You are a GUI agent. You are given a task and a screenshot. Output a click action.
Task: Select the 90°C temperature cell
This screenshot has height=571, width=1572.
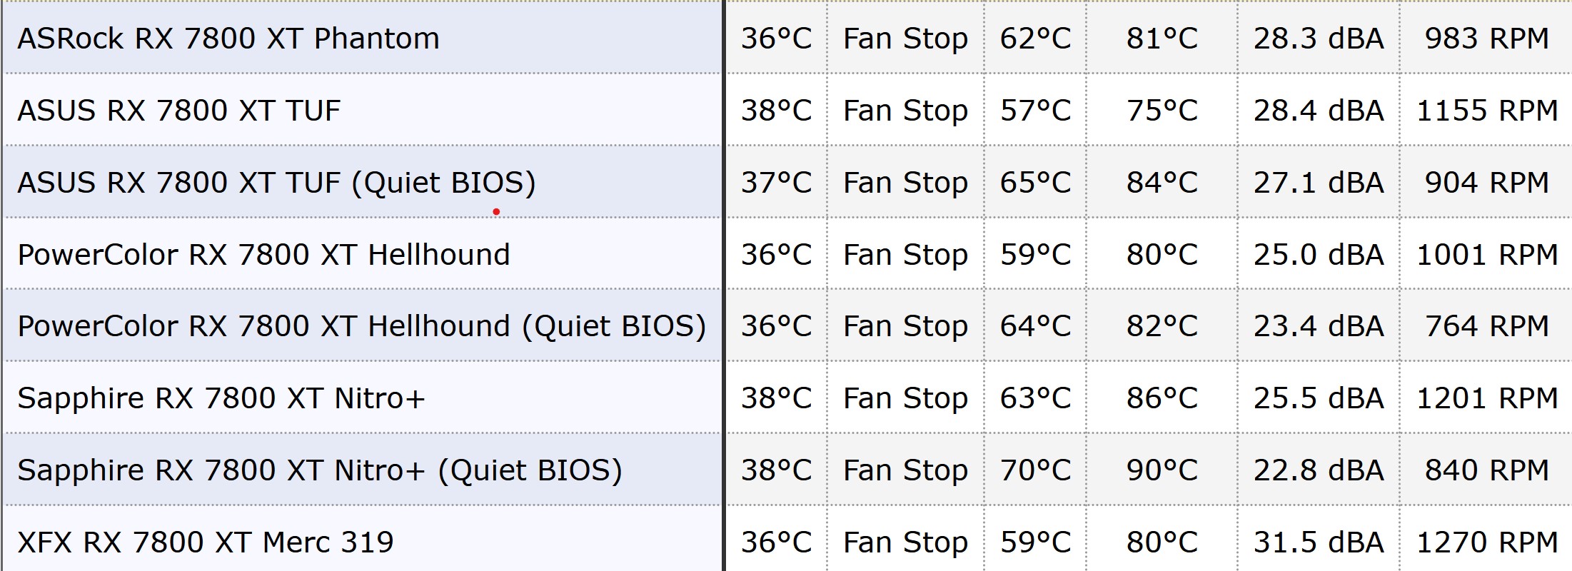pyautogui.click(x=1162, y=470)
